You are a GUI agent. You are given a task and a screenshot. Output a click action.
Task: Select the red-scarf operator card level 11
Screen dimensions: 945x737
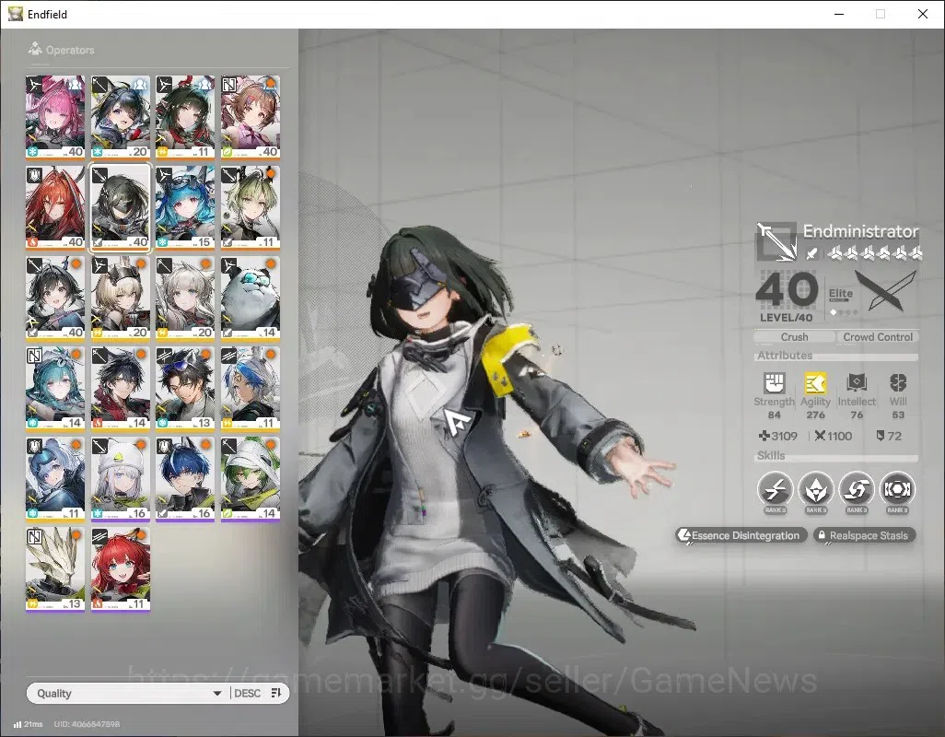(185, 117)
